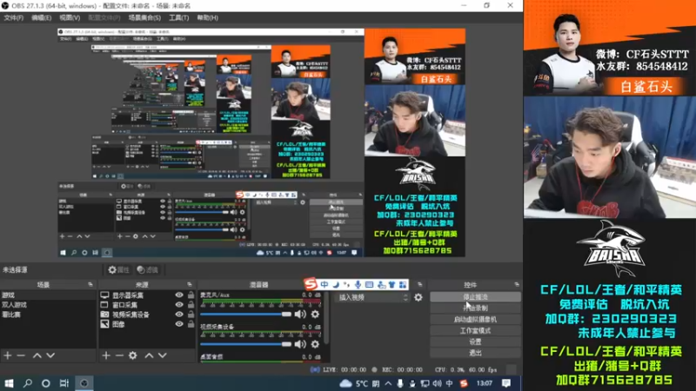696x391 pixels.
Task: Adjust 视频采集设备 mixer volume slider
Action: [245, 344]
